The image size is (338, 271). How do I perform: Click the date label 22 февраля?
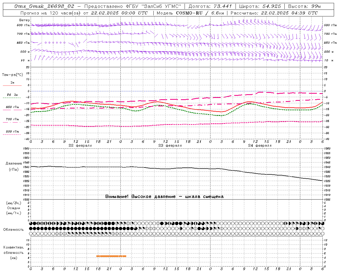point(80,146)
